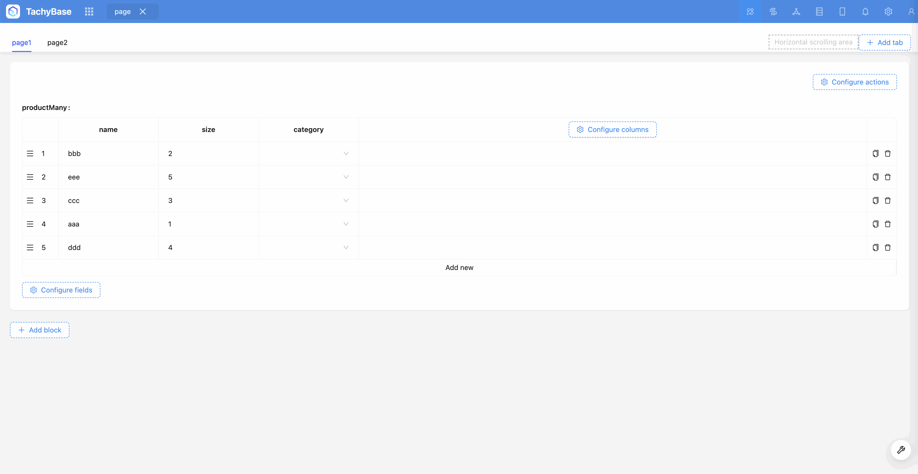918x474 pixels.
Task: Expand category dropdown for row bbb
Action: pos(346,153)
